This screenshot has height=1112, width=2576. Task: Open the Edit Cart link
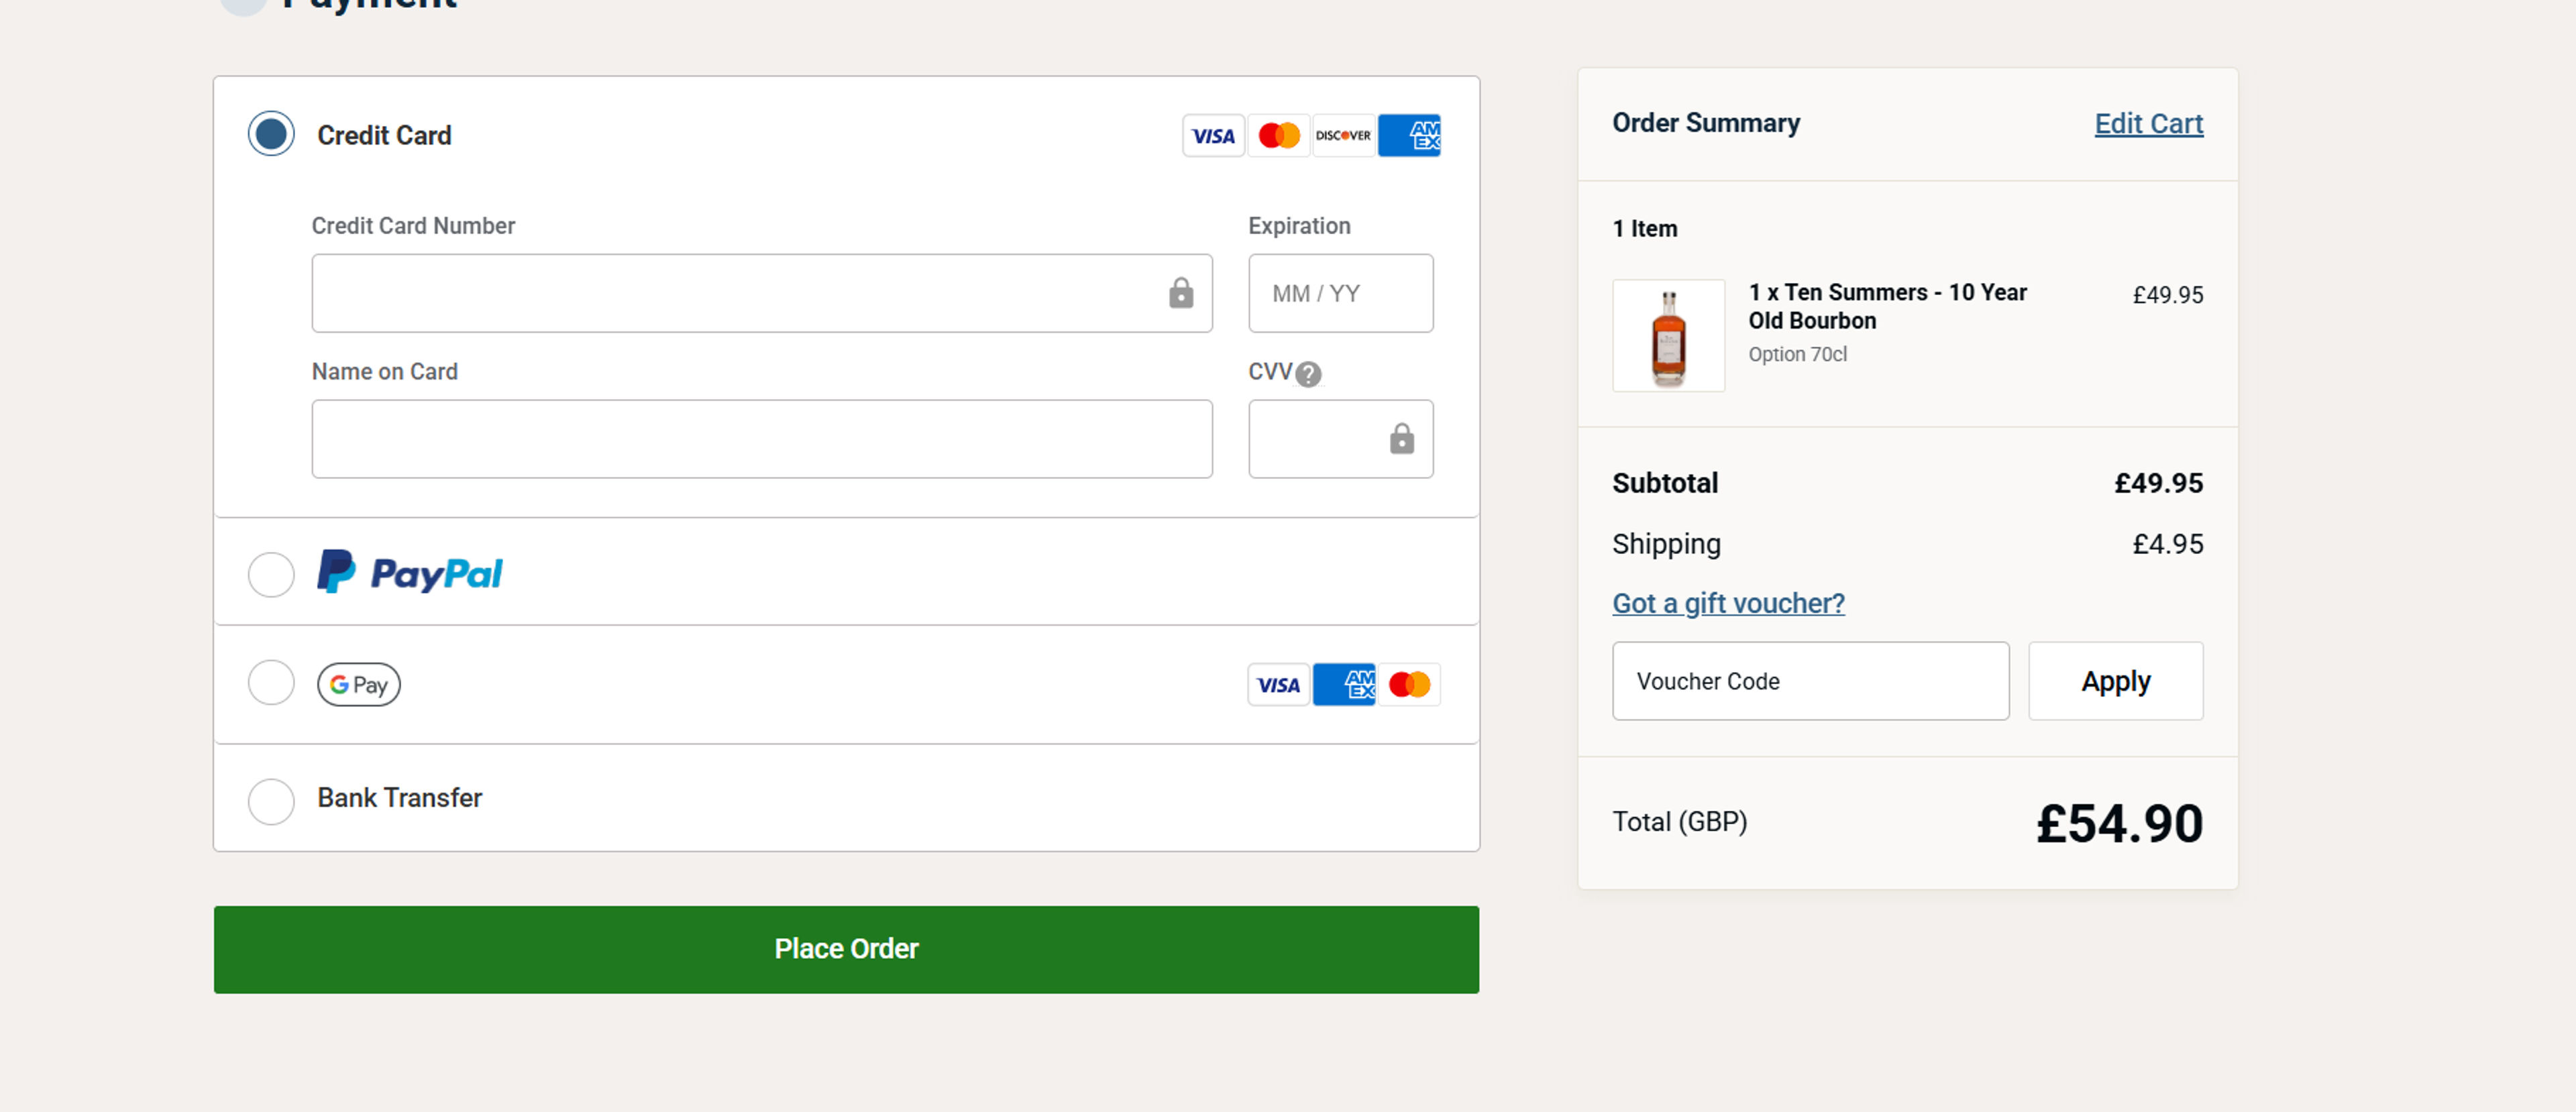[2148, 124]
